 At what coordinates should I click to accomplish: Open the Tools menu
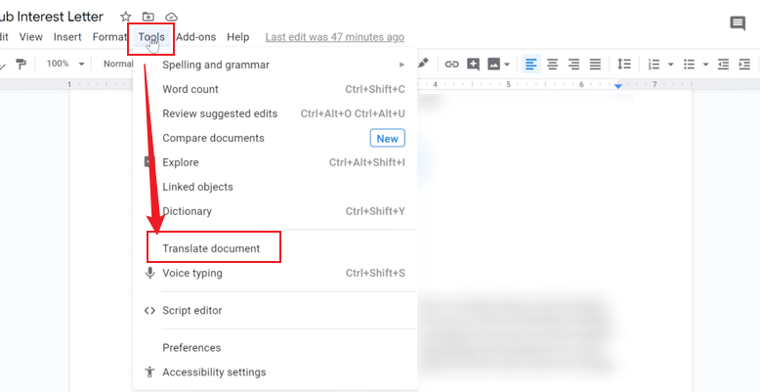tap(151, 37)
